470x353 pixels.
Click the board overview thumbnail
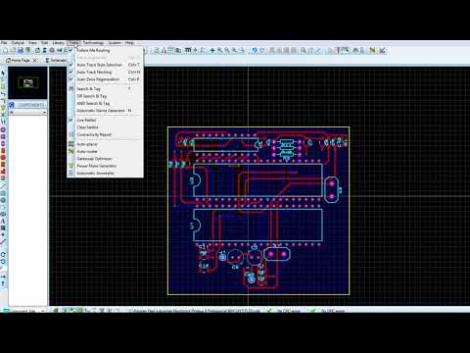pyautogui.click(x=27, y=82)
